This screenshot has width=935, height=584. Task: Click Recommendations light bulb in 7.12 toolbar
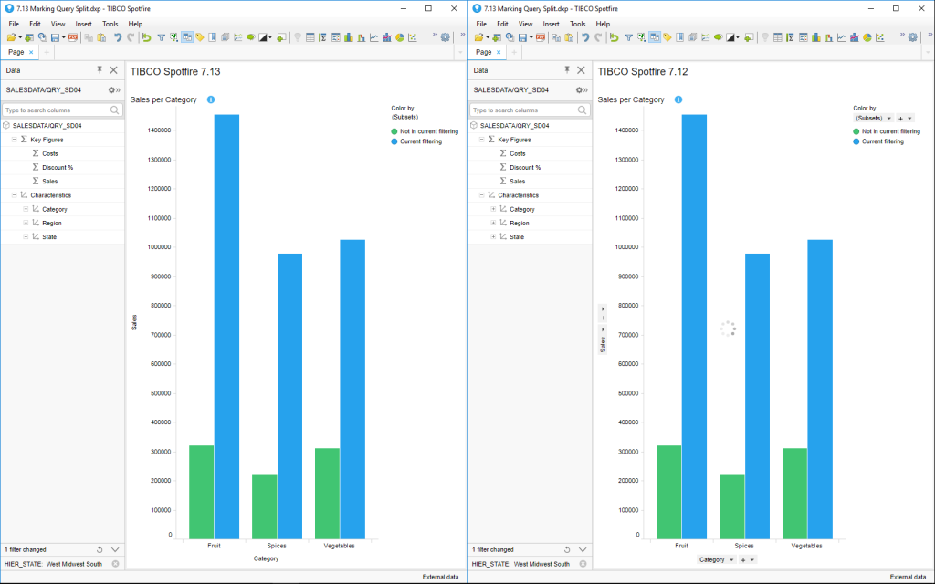coord(765,36)
